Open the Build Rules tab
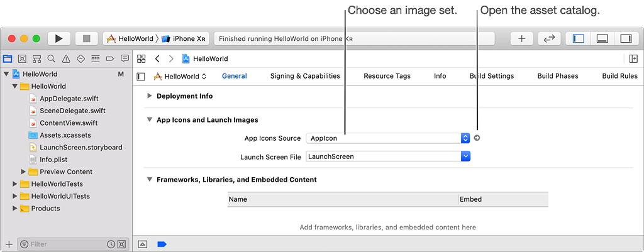 [619, 76]
